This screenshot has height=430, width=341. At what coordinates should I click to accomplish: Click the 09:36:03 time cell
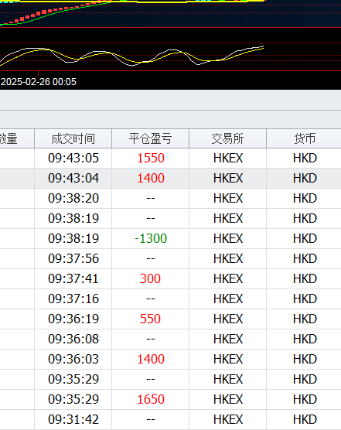[x=73, y=359]
